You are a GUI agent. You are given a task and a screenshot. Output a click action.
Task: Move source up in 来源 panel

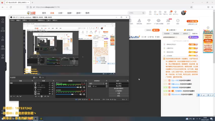(45, 97)
